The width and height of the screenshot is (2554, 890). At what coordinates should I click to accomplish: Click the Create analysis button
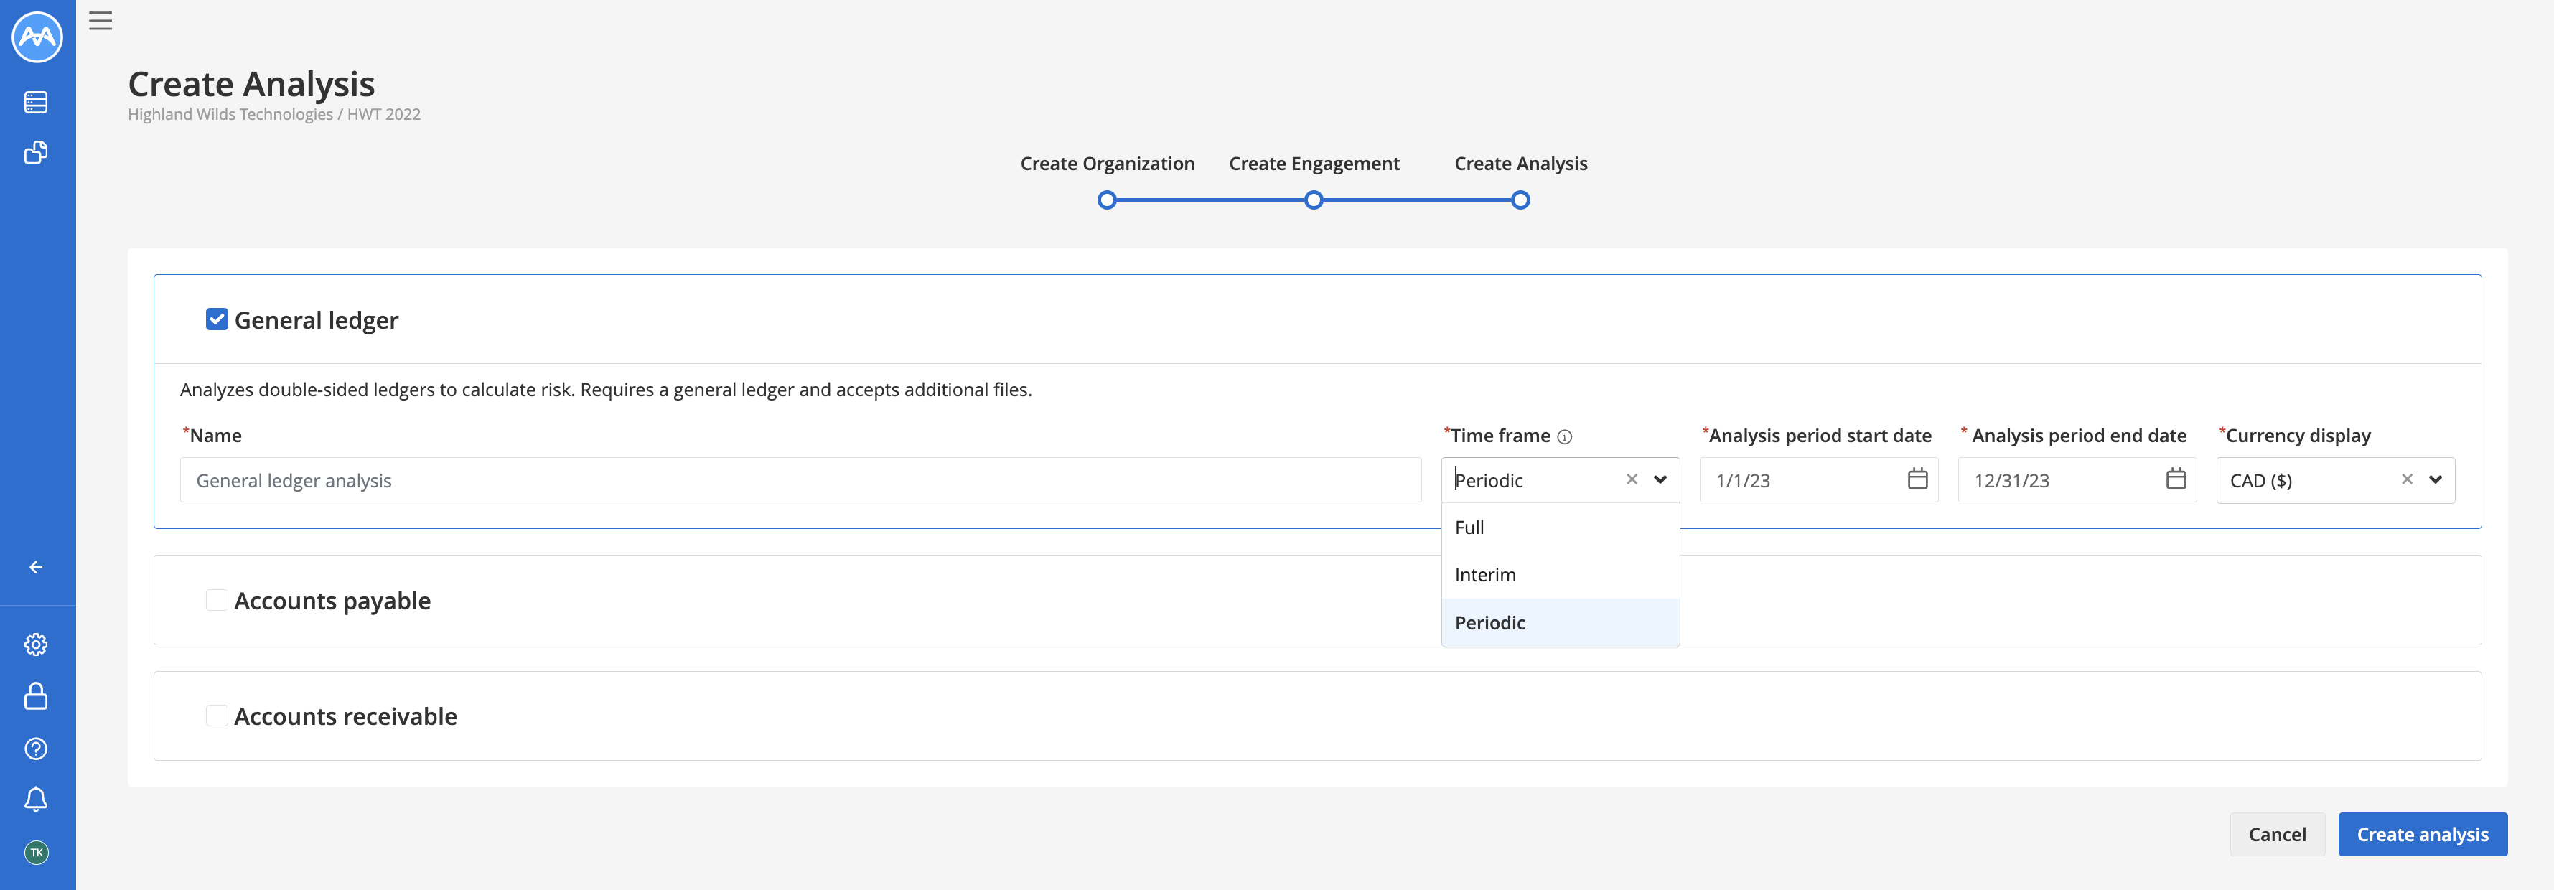pyautogui.click(x=2421, y=835)
